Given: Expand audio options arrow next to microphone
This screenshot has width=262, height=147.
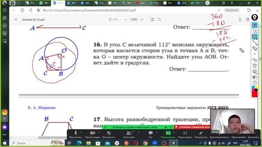Looking at the screenshot, I should 81,132.
